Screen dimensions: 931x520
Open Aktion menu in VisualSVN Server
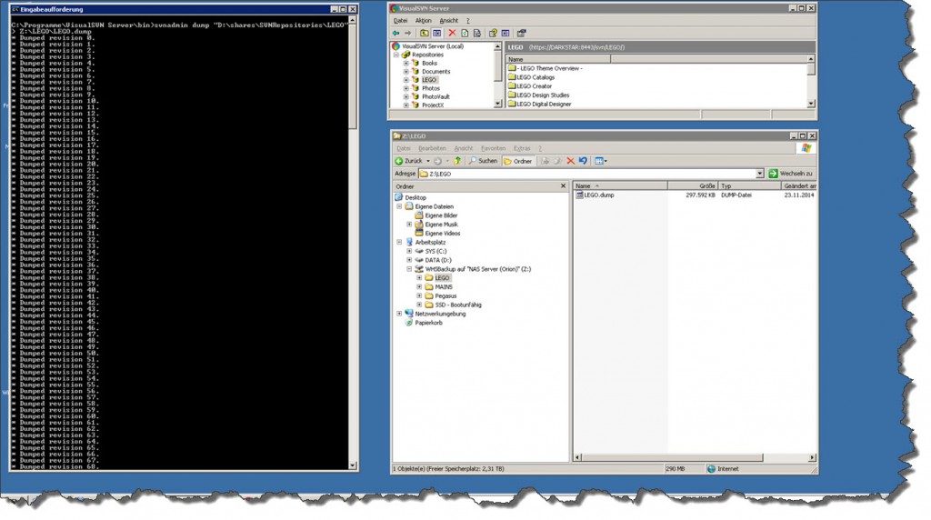tap(424, 21)
